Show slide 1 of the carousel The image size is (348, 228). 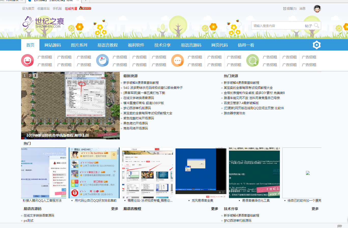click(x=25, y=75)
